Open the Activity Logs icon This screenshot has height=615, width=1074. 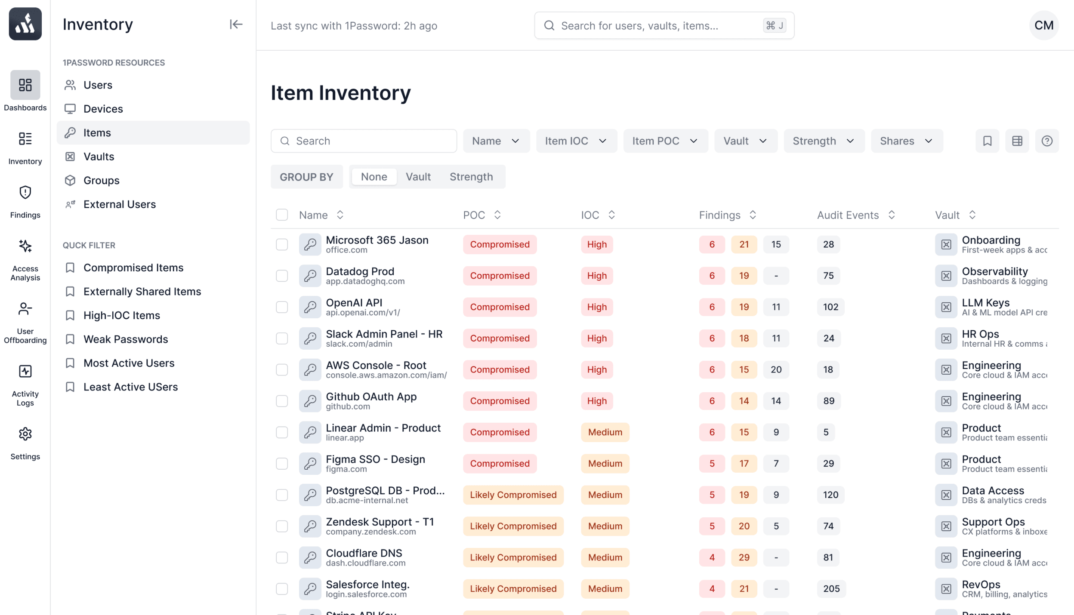coord(25,371)
